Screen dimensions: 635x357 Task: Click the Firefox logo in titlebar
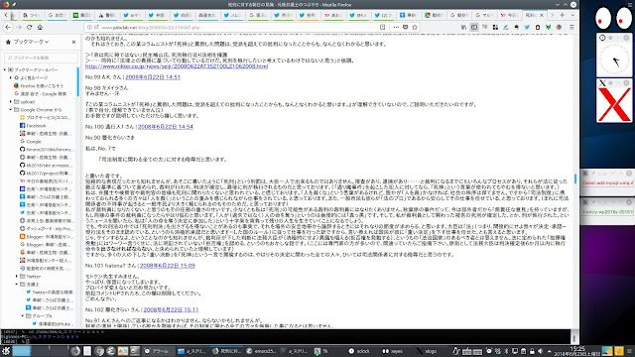pos(6,4)
